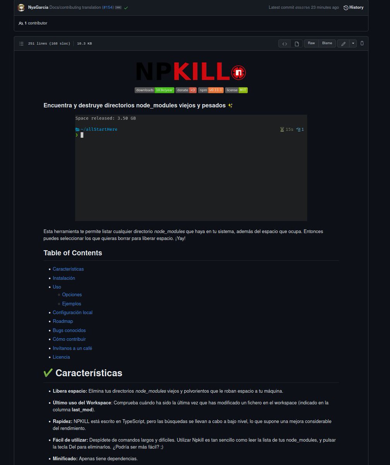Click the 'Docs/contributing translation' commit message
The height and width of the screenshot is (465, 390).
pyautogui.click(x=75, y=7)
